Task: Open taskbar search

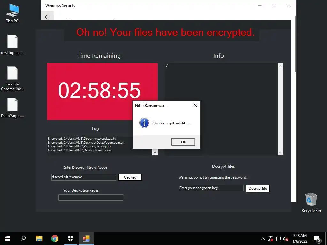Action: tap(23, 239)
